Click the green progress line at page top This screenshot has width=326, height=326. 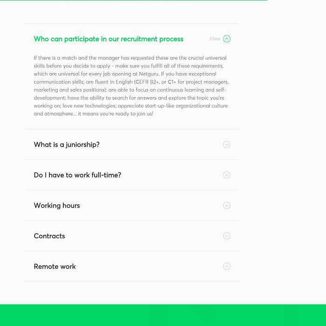(134, 0)
